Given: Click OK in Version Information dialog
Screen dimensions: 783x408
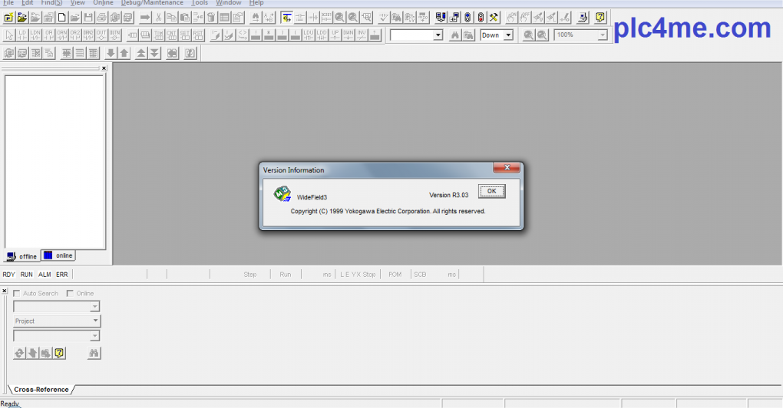Looking at the screenshot, I should point(491,191).
